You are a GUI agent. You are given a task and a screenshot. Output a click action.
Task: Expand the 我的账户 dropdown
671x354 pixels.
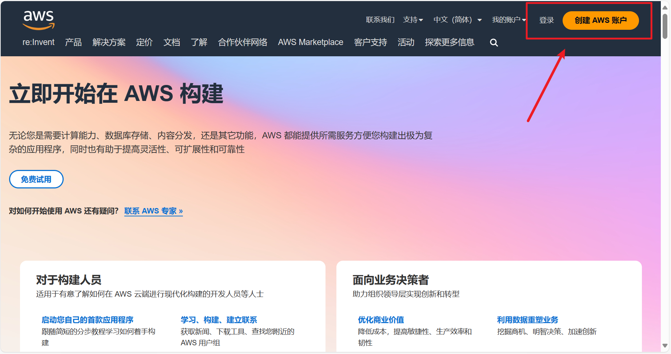tap(509, 20)
